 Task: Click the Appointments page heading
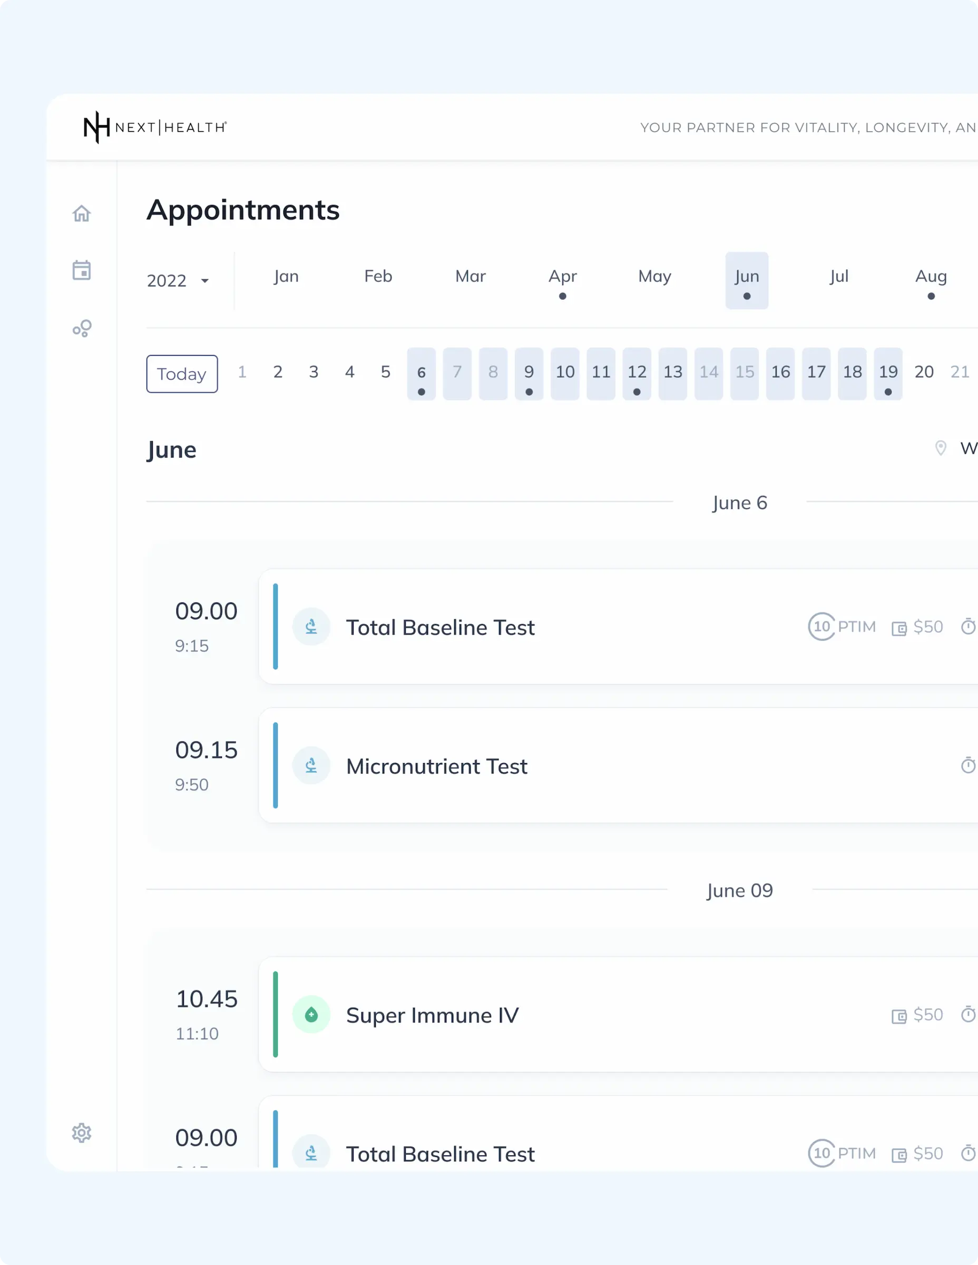click(243, 210)
